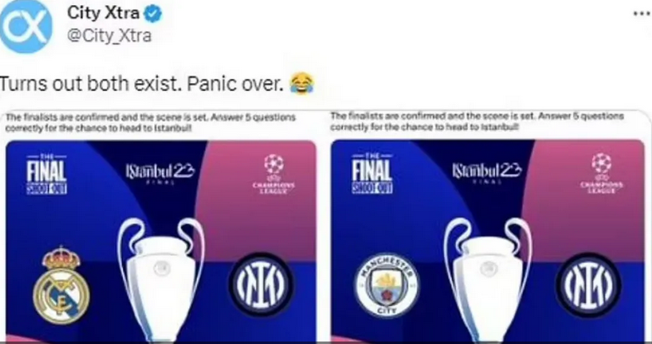The height and width of the screenshot is (344, 652).
Task: Click the Istanbul 23 logo in left image
Action: click(x=159, y=172)
